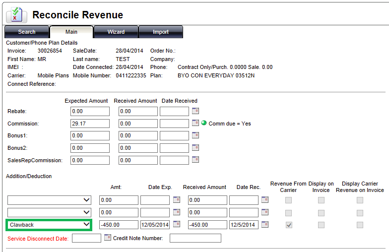Click Commission received amount field
Viewport: 389px width, 252px height.
138,124
